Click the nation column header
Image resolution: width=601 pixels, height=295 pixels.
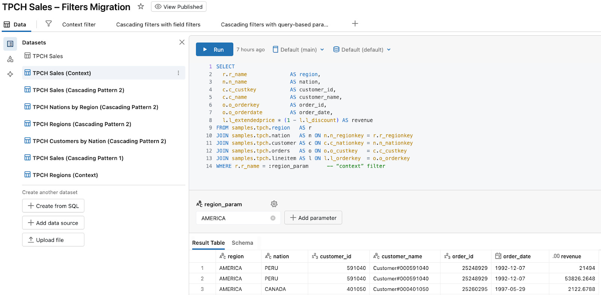pyautogui.click(x=285, y=256)
